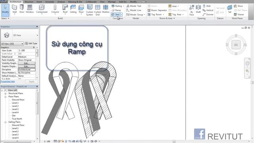Image resolution: width=254 pixels, height=143 pixels.
Task: Collapse the Floor Plans tree node
Action: 5,97
